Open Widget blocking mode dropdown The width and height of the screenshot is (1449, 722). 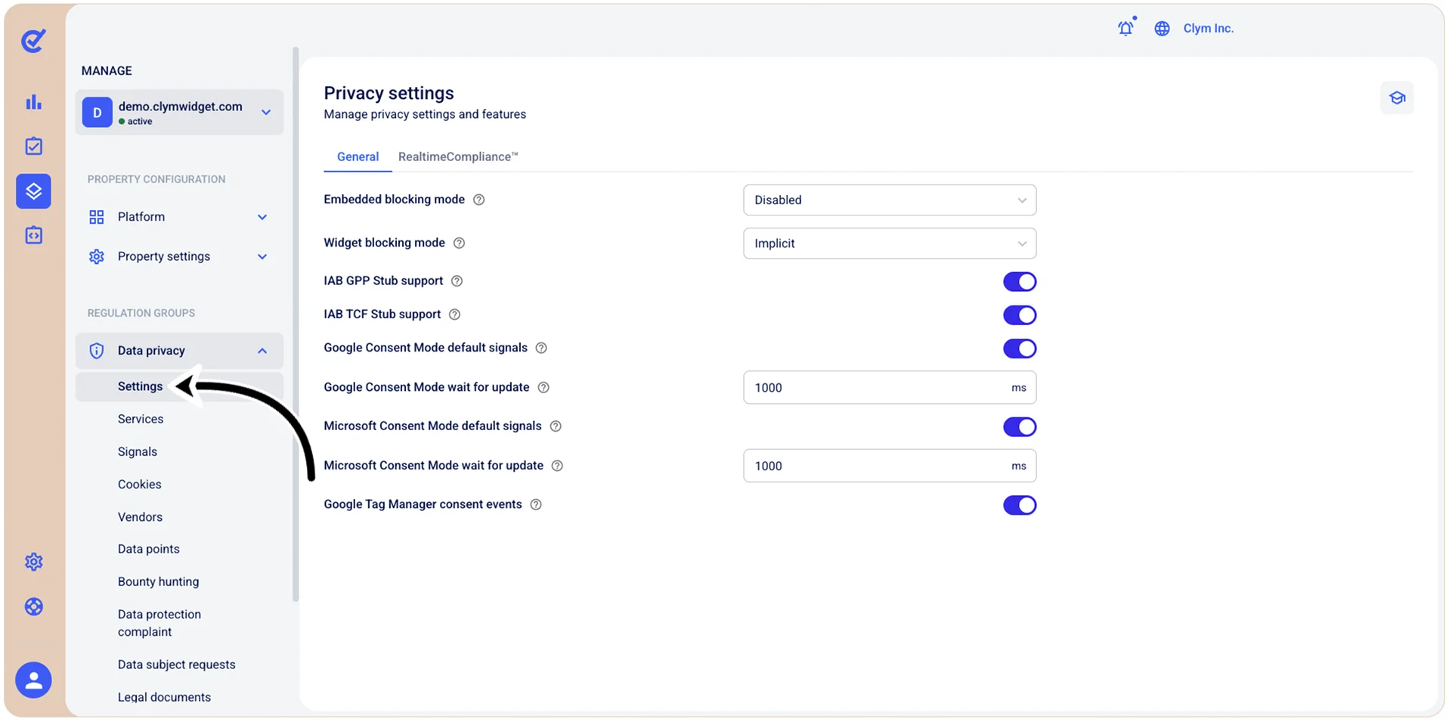point(890,243)
